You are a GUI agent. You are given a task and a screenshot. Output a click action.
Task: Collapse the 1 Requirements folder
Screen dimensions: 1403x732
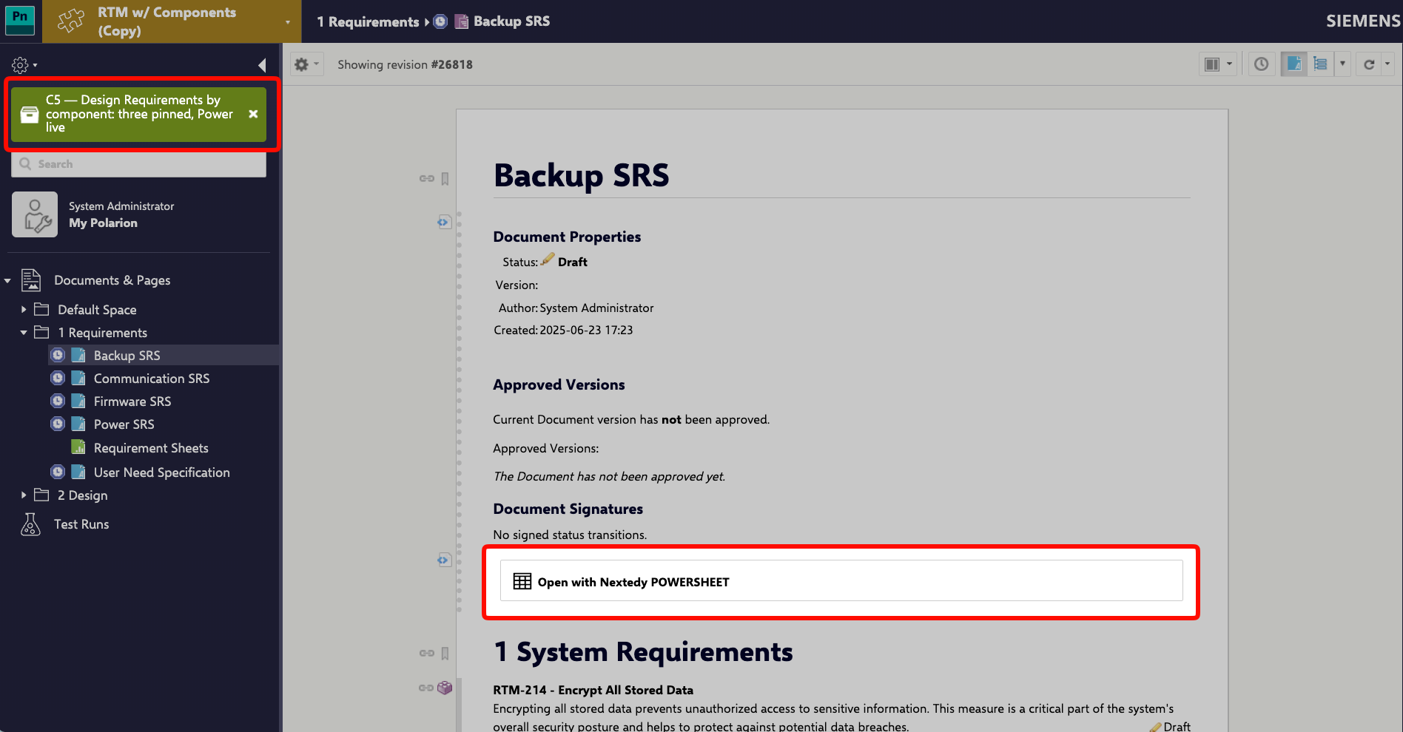pos(24,333)
